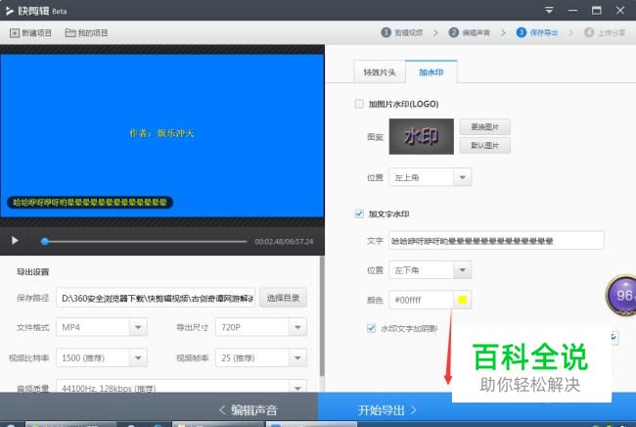Open text watermark position dropdown 左下角
This screenshot has height=427, width=636.
pyautogui.click(x=430, y=270)
